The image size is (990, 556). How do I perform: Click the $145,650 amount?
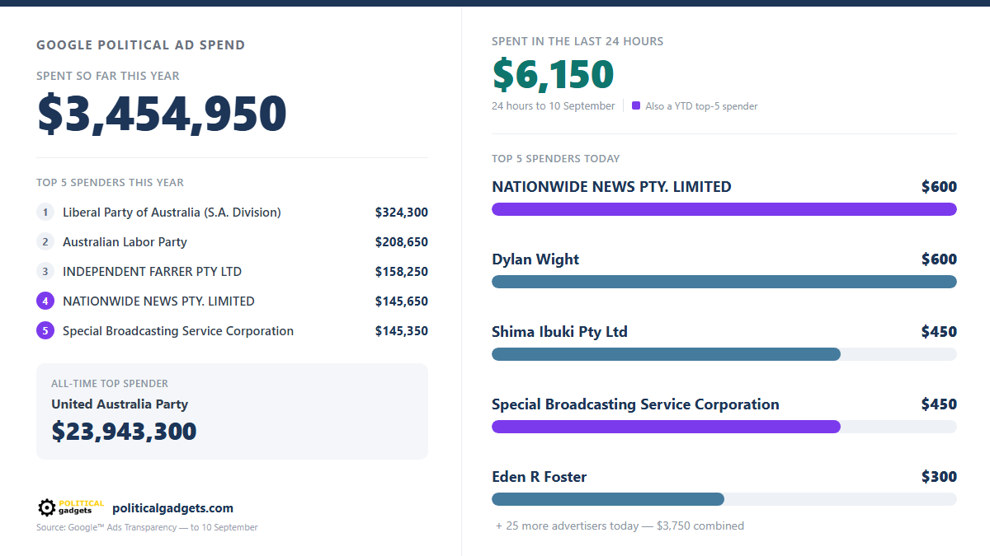[x=402, y=301]
